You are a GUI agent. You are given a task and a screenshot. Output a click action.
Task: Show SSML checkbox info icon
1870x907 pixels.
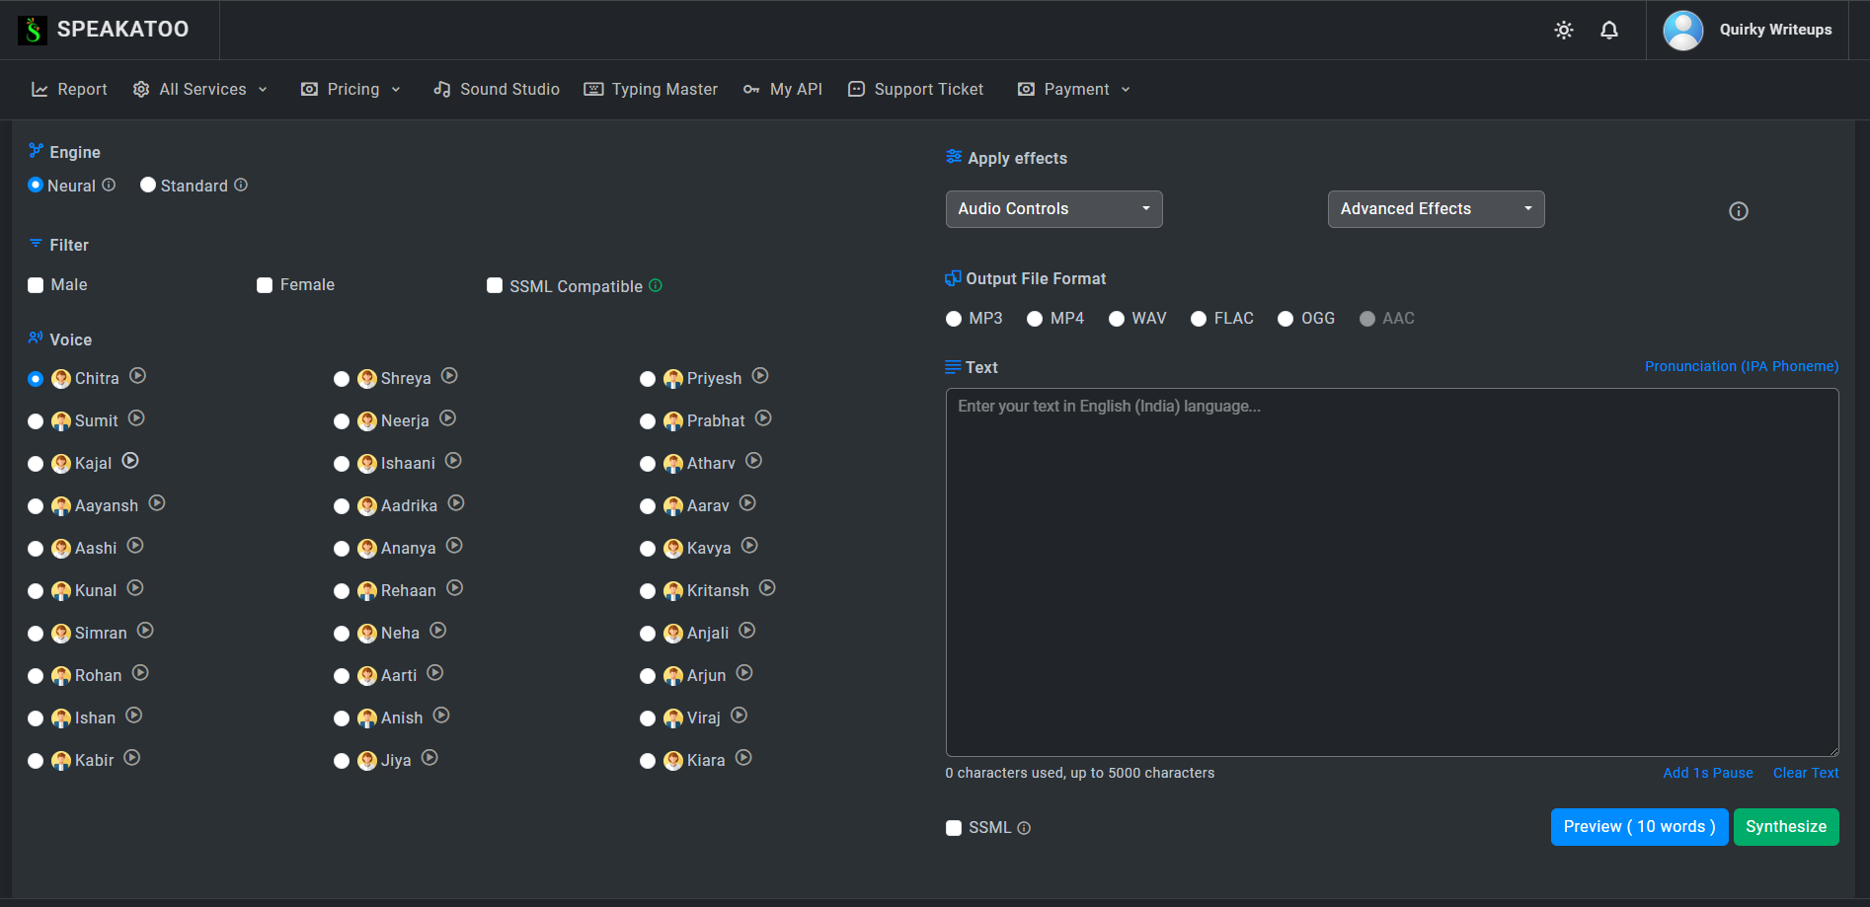(1024, 828)
